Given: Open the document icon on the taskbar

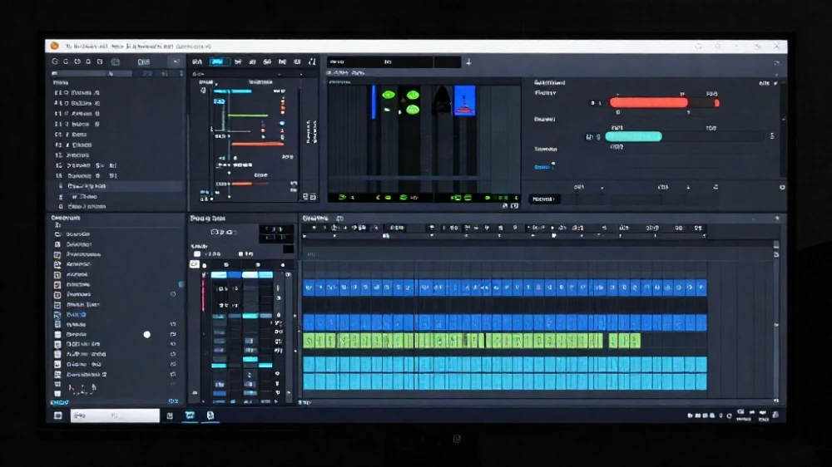Looking at the screenshot, I should point(210,415).
